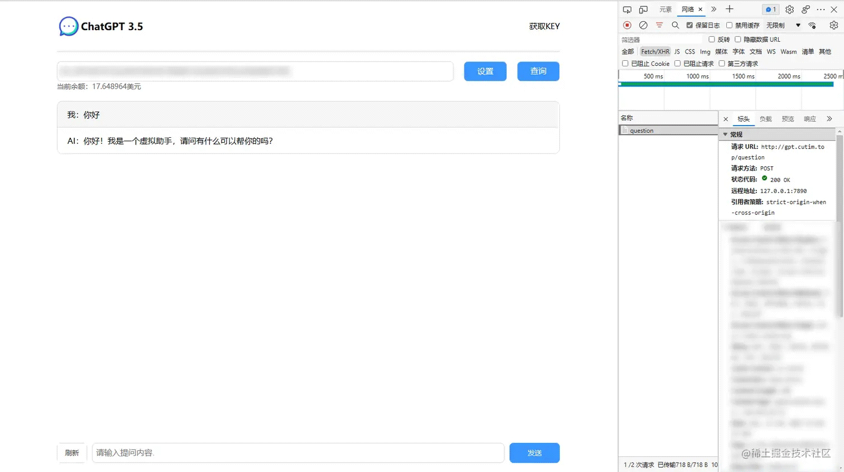Close the request details pane
The width and height of the screenshot is (844, 472).
point(726,119)
